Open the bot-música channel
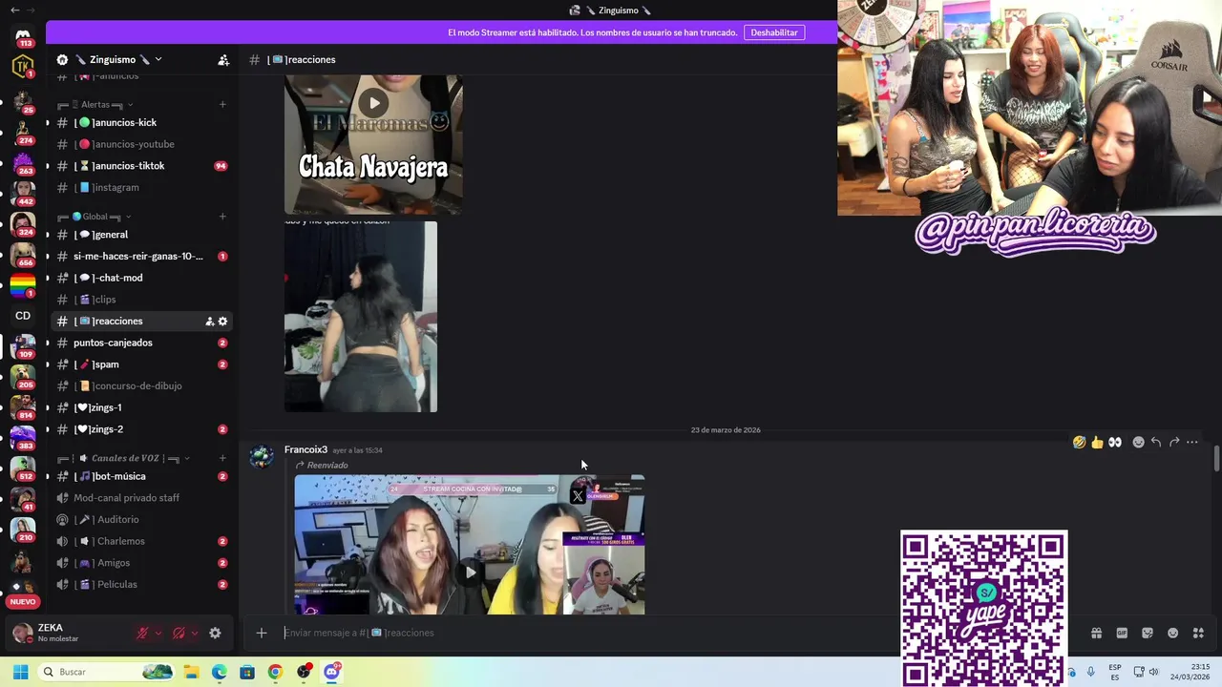Viewport: 1222px width, 687px height. pos(140,476)
